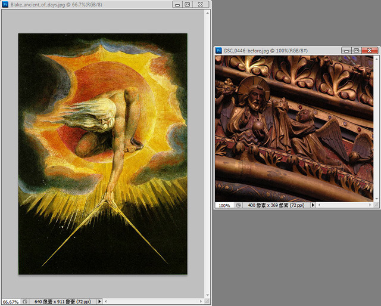Click horizontal scroll left arrow in DSC_0446 window

tap(319, 205)
